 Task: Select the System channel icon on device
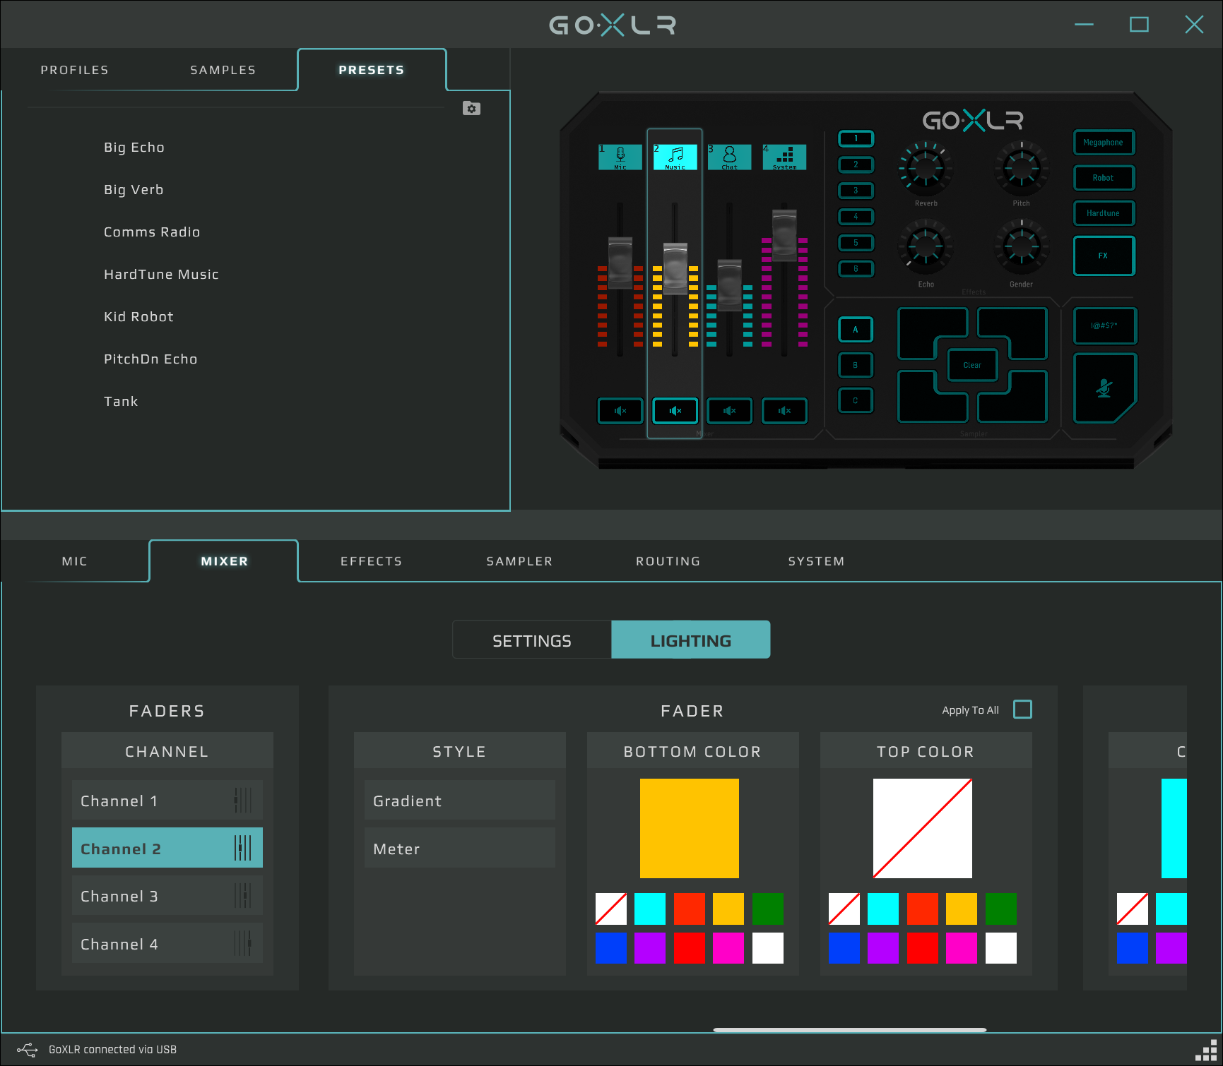(x=784, y=157)
